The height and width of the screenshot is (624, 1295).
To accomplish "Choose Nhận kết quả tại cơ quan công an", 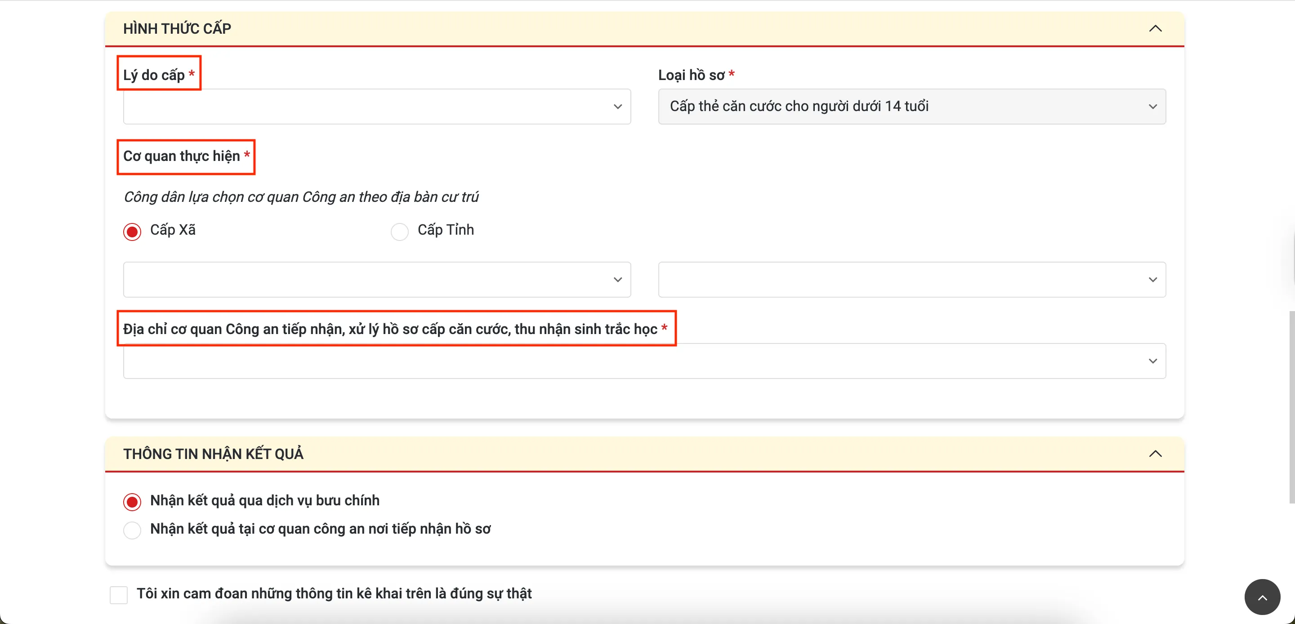I will [132, 530].
